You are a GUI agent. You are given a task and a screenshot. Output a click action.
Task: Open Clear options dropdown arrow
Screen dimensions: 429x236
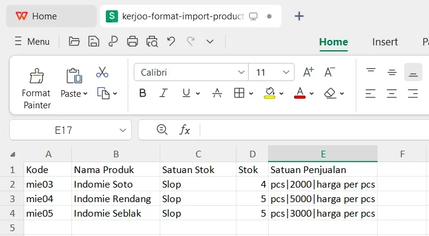(x=342, y=94)
